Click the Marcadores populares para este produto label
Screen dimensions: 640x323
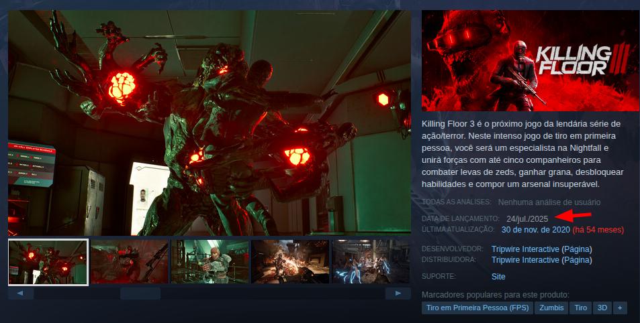click(x=495, y=294)
